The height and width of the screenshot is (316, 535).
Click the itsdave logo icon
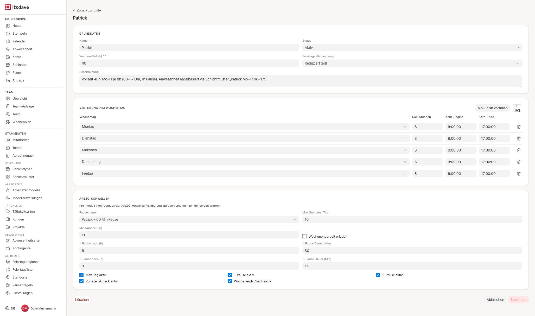pos(8,7)
